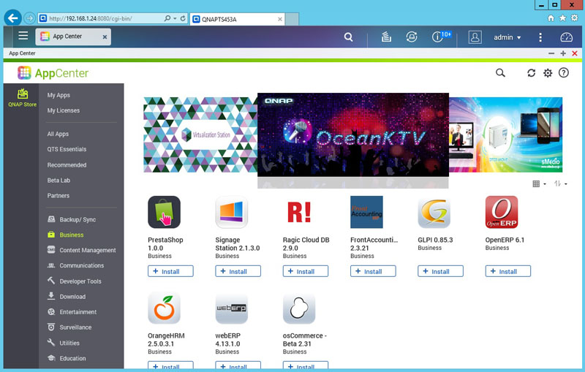
Task: Click the QTS top bar search icon
Action: coord(348,37)
